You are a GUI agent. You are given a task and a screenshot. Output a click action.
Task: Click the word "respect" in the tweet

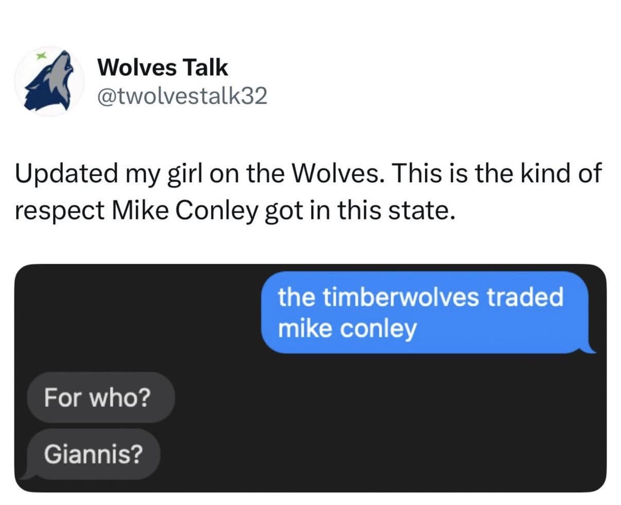coord(59,212)
